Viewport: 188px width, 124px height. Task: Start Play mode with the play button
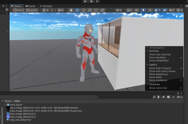pyautogui.click(x=85, y=1)
